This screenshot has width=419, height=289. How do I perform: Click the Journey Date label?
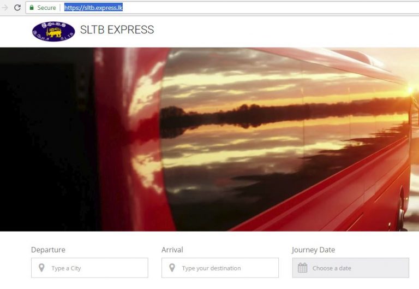(x=314, y=250)
